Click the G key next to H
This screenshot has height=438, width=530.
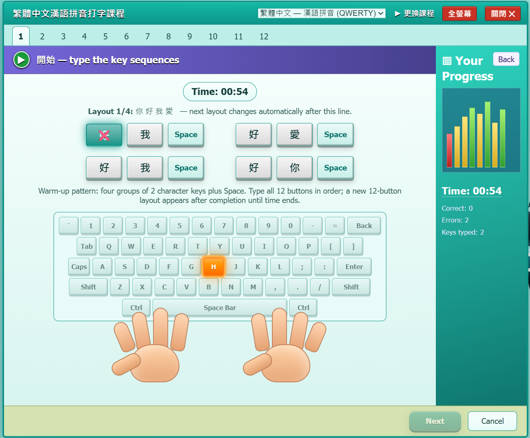point(191,267)
